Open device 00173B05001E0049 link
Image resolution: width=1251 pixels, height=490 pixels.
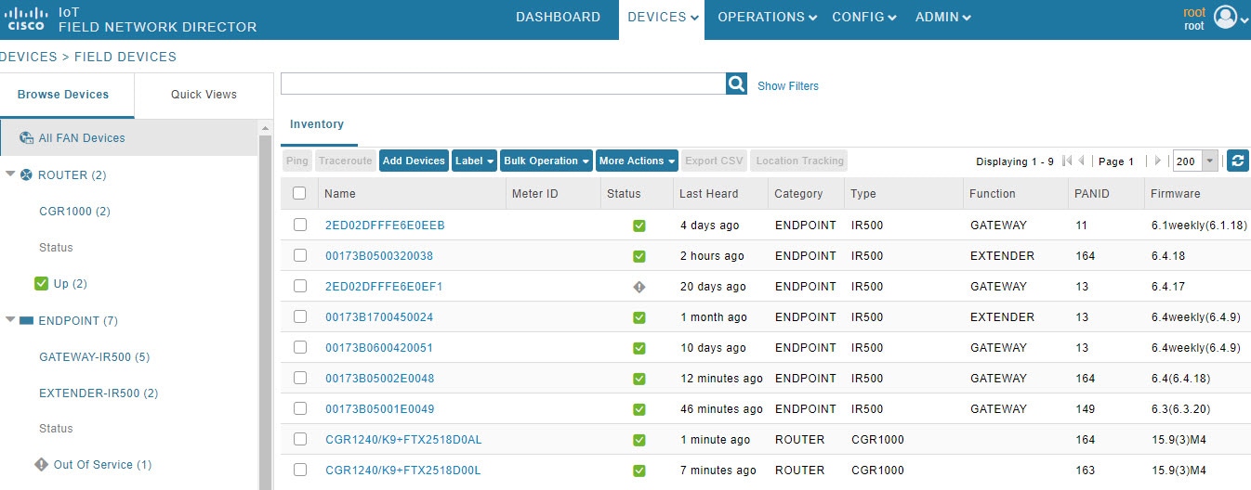(379, 409)
